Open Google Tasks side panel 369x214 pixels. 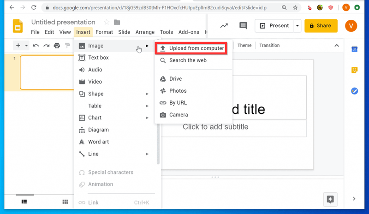click(354, 91)
